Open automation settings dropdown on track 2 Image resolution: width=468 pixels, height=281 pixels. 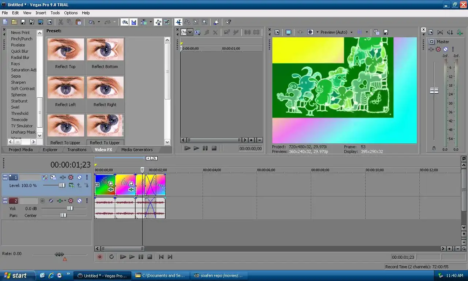click(x=65, y=201)
